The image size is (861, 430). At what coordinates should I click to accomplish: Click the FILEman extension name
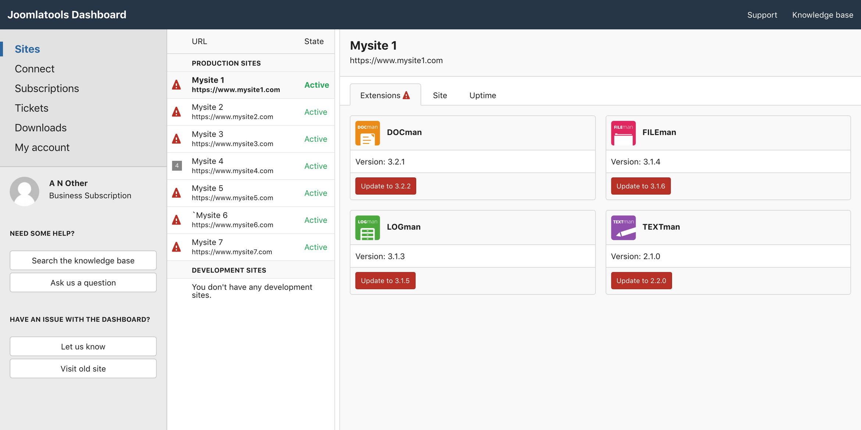(x=659, y=132)
